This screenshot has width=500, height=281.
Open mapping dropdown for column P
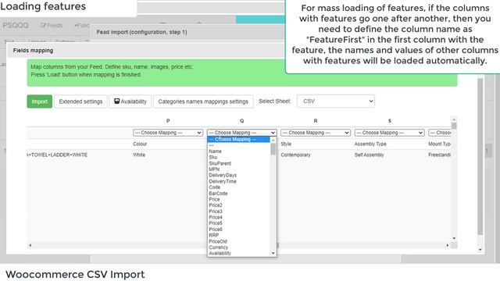(168, 133)
